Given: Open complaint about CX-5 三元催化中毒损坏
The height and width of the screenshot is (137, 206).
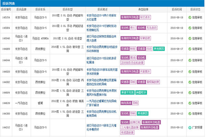Looking at the screenshot, I should 101,127.
